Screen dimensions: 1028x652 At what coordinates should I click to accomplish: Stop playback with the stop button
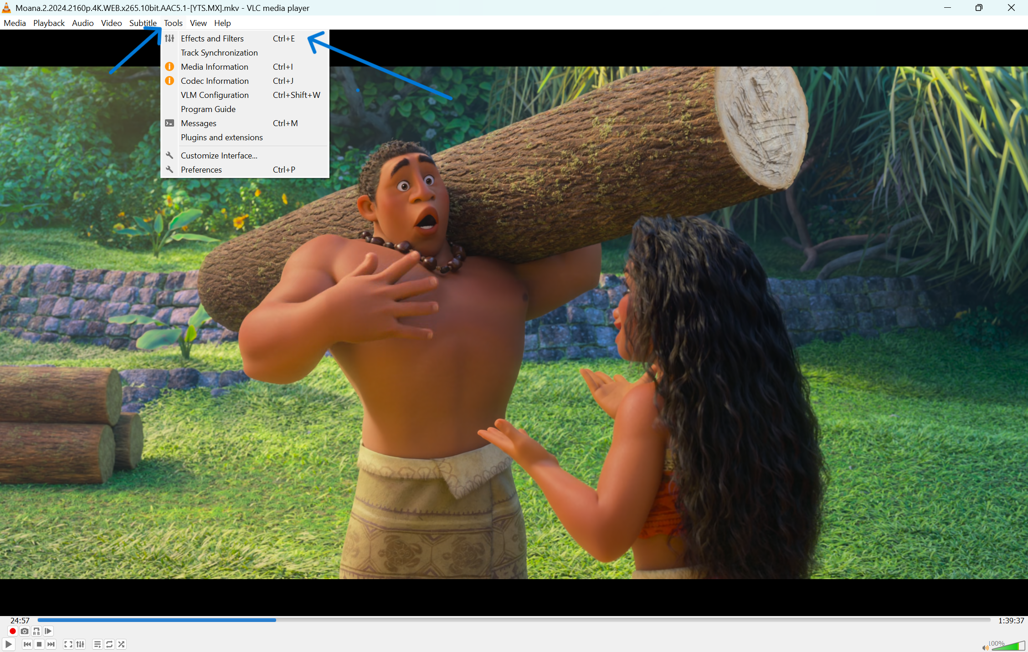(x=39, y=644)
